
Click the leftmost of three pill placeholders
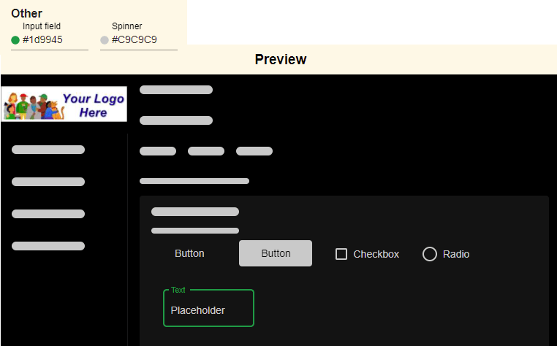158,151
